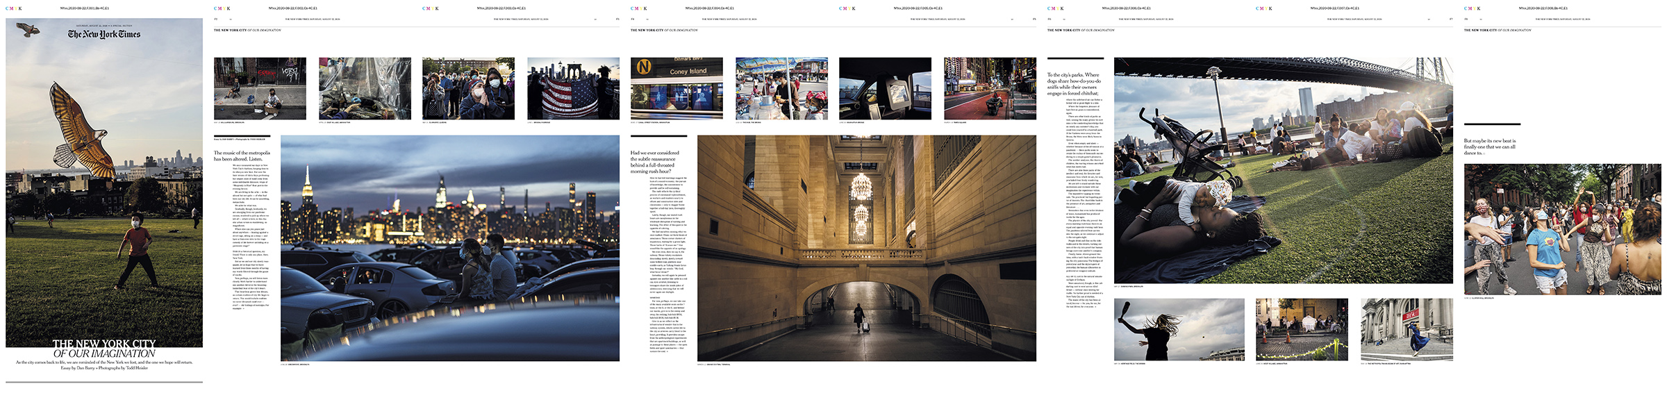This screenshot has height=400, width=1667.
Task: Open the West Village outdoor dining photo
Action: pyautogui.click(x=1302, y=330)
